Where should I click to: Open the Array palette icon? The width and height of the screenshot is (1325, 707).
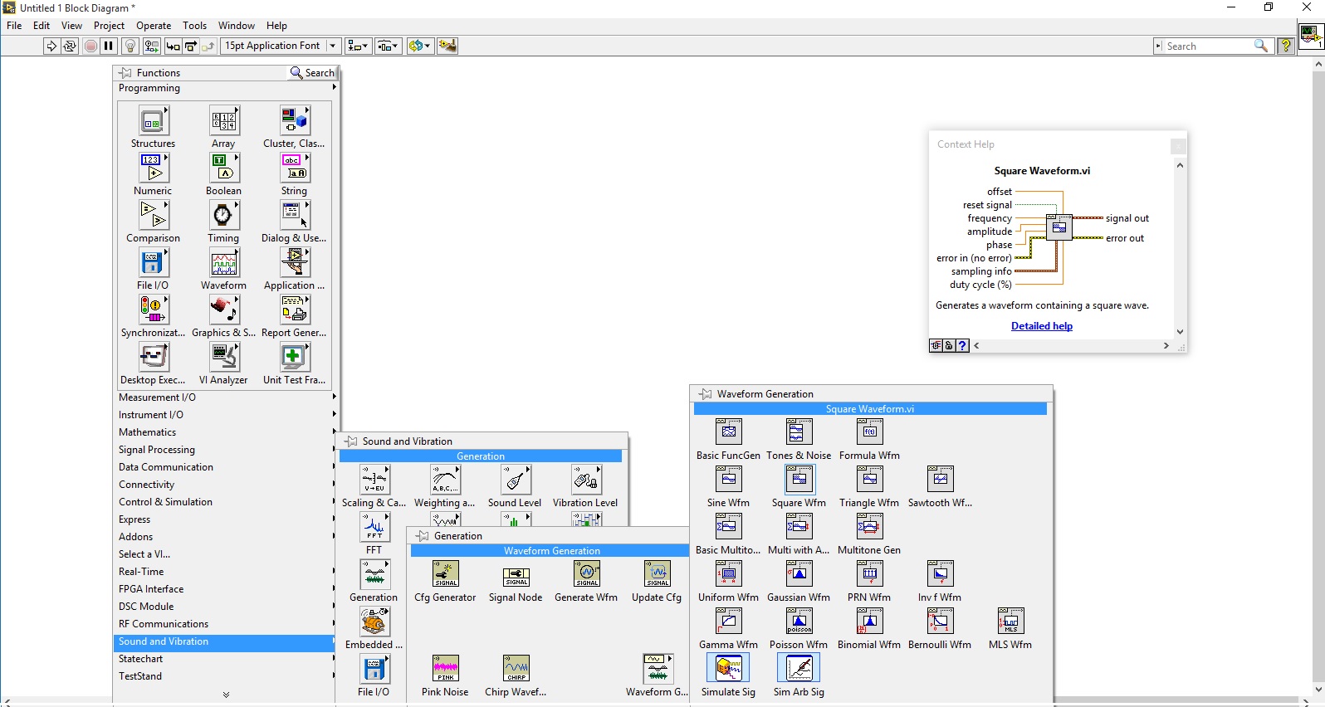point(223,121)
